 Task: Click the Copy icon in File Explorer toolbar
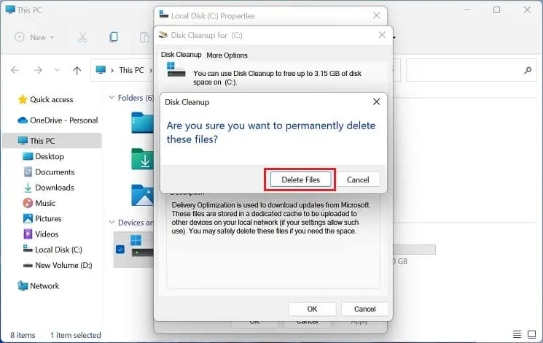coord(113,37)
